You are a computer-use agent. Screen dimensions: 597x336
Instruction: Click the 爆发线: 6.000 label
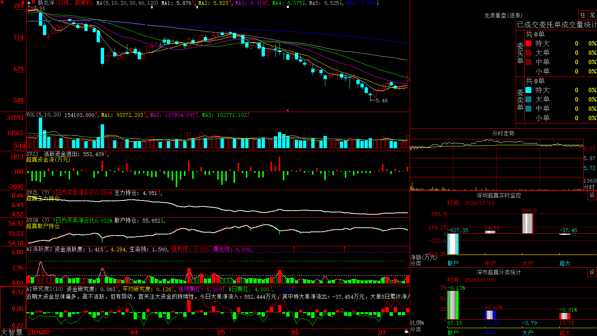pyautogui.click(x=232, y=249)
